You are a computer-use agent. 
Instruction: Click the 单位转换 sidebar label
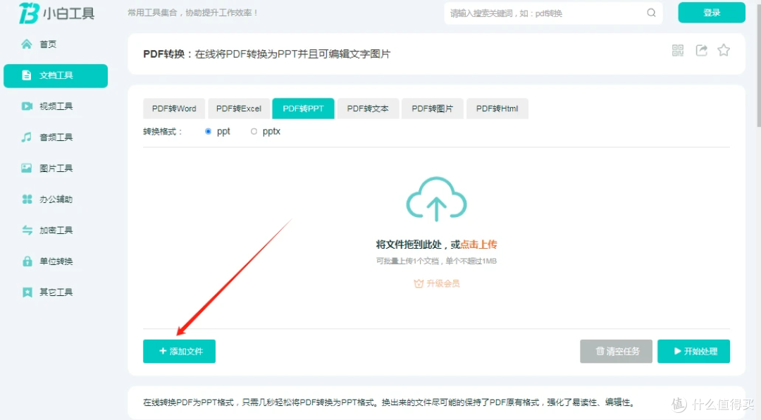[x=56, y=261]
